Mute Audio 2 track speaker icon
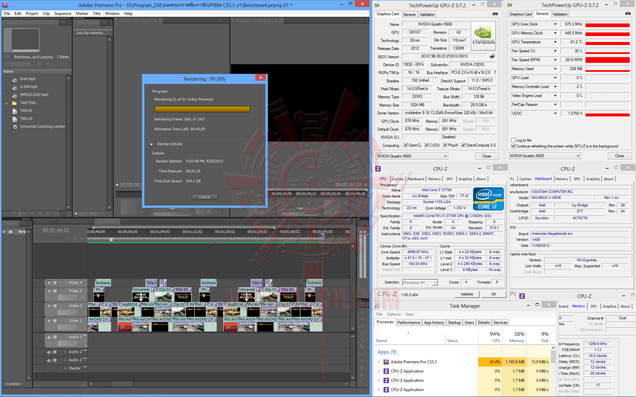This screenshot has width=636, height=397. point(49,352)
